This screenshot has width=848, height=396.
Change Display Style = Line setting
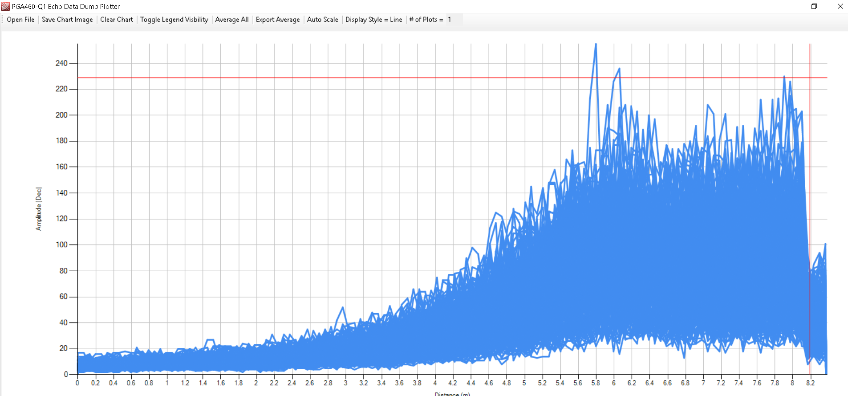374,20
